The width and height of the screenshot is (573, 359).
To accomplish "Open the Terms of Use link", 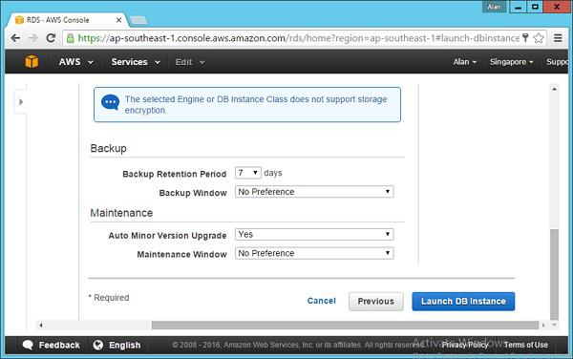I will [x=526, y=345].
